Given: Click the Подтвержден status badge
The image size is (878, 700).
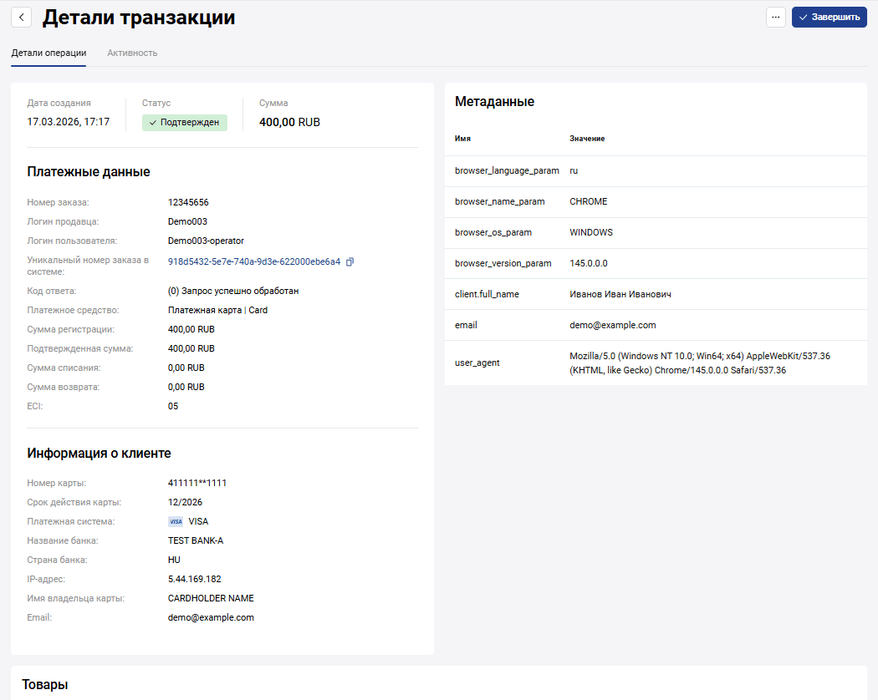Looking at the screenshot, I should [x=184, y=123].
